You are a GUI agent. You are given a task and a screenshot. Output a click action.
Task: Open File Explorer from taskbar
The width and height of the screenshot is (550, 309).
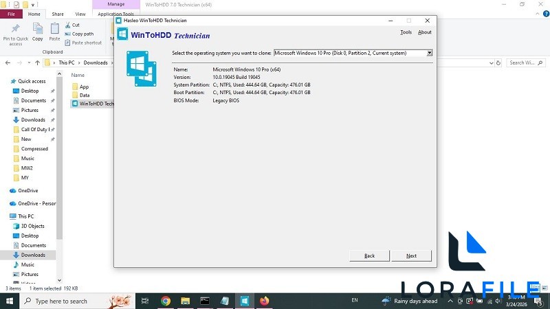[x=185, y=301]
